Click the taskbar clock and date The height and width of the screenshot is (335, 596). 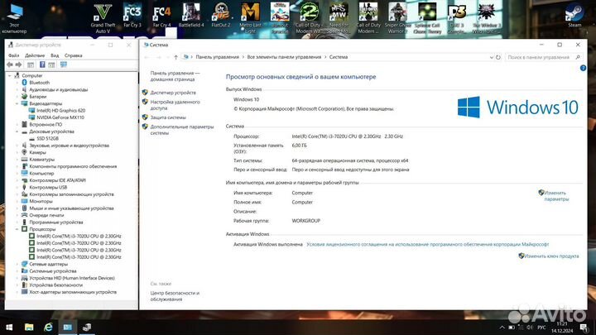tap(562, 327)
